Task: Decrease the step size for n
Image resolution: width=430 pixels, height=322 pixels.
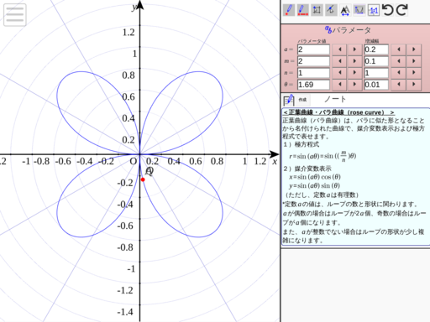Action: coord(399,73)
